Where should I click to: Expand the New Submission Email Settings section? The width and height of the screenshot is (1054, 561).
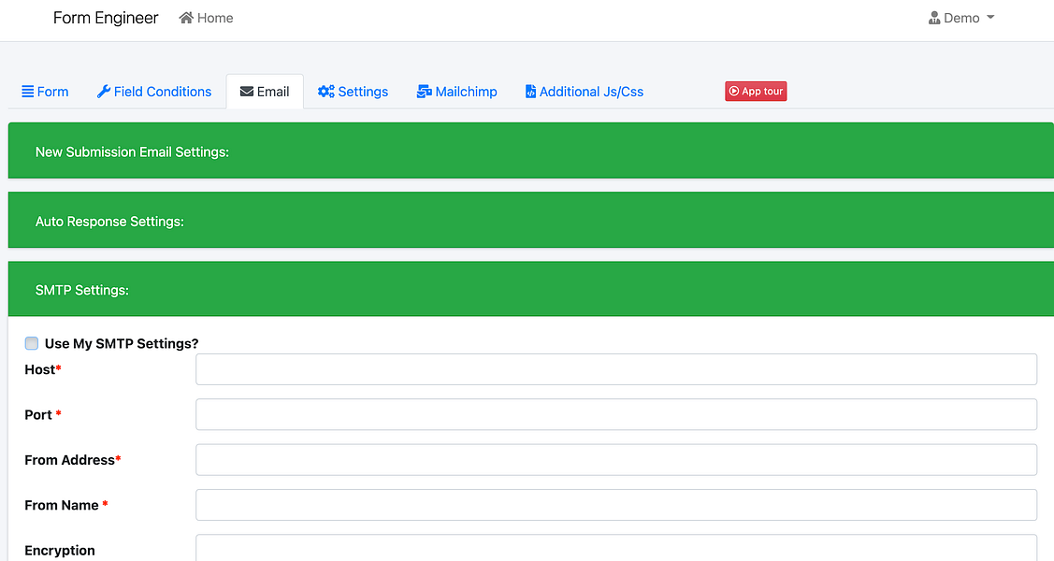tap(131, 151)
